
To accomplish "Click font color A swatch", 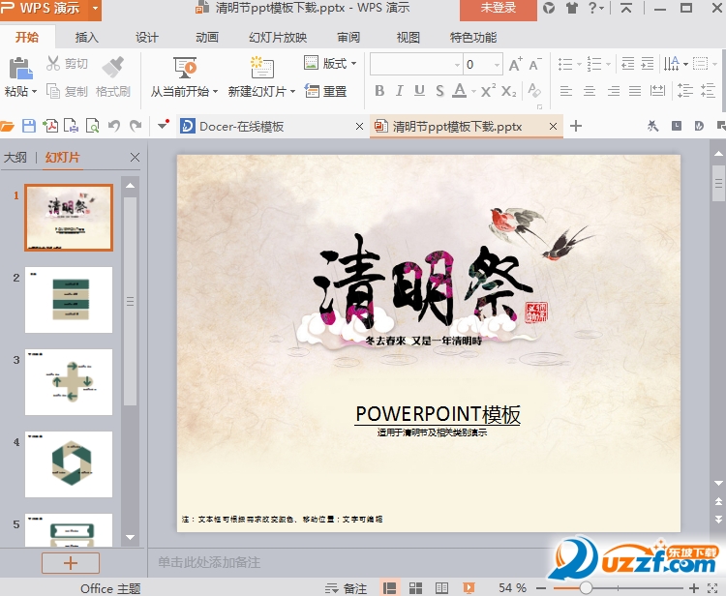I will (459, 90).
